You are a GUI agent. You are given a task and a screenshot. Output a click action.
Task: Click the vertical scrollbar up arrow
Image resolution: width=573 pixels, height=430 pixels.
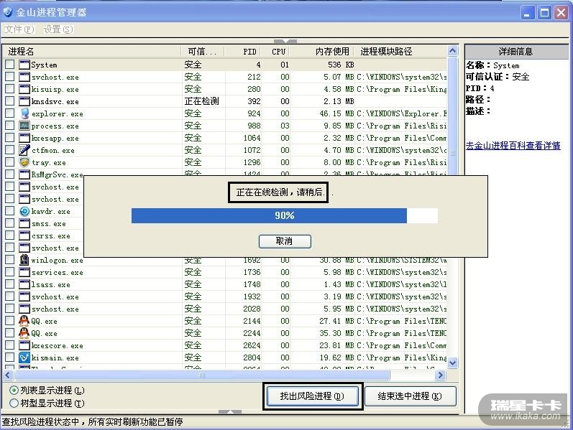[452, 51]
